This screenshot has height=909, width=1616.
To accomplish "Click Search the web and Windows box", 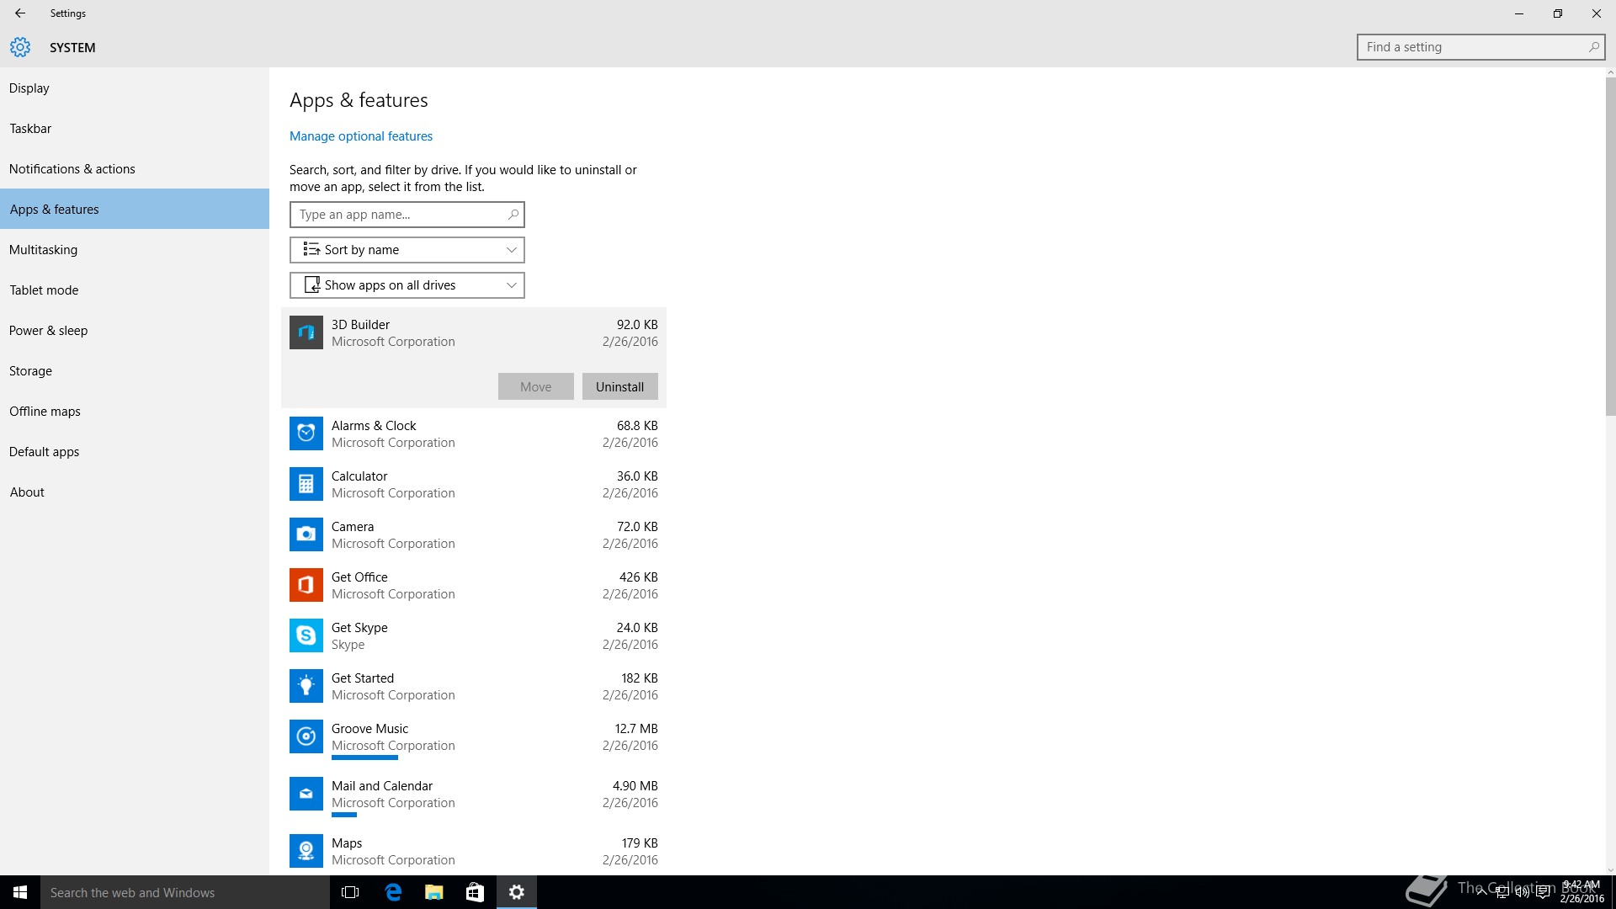I will click(185, 892).
